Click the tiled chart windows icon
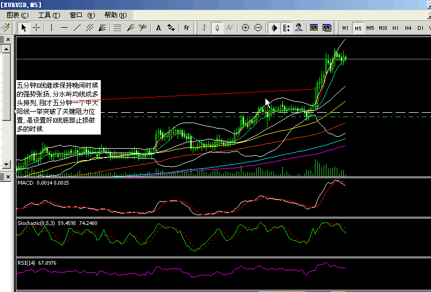The height and width of the screenshot is (292, 431). [x=327, y=28]
